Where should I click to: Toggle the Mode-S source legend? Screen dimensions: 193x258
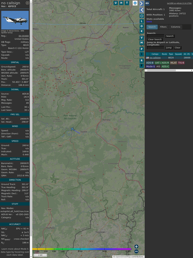coord(150,67)
